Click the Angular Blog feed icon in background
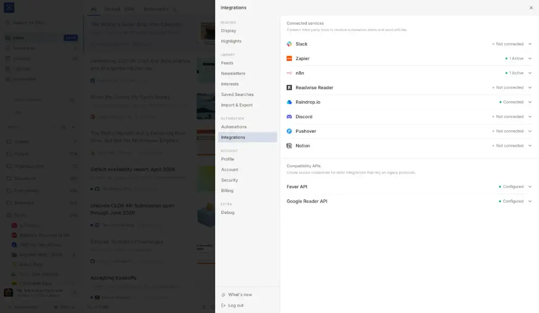 click(14, 255)
